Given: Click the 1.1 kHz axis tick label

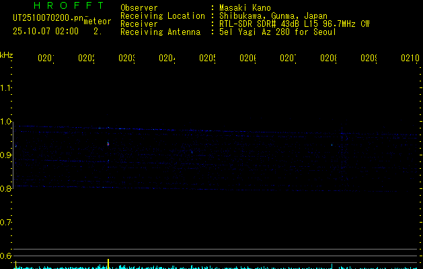Looking at the screenshot, I should (x=6, y=88).
